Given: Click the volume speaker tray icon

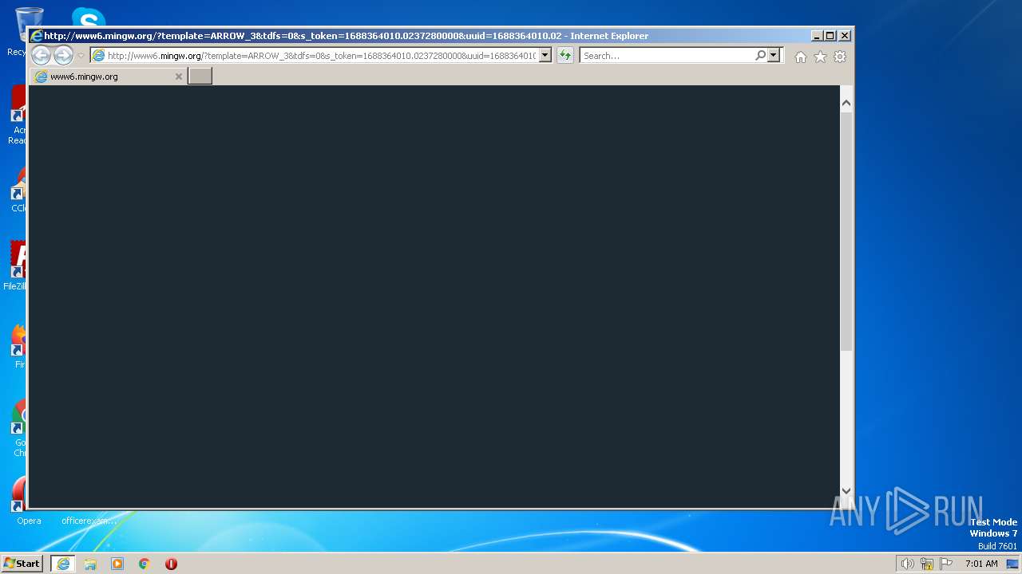Looking at the screenshot, I should 908,564.
